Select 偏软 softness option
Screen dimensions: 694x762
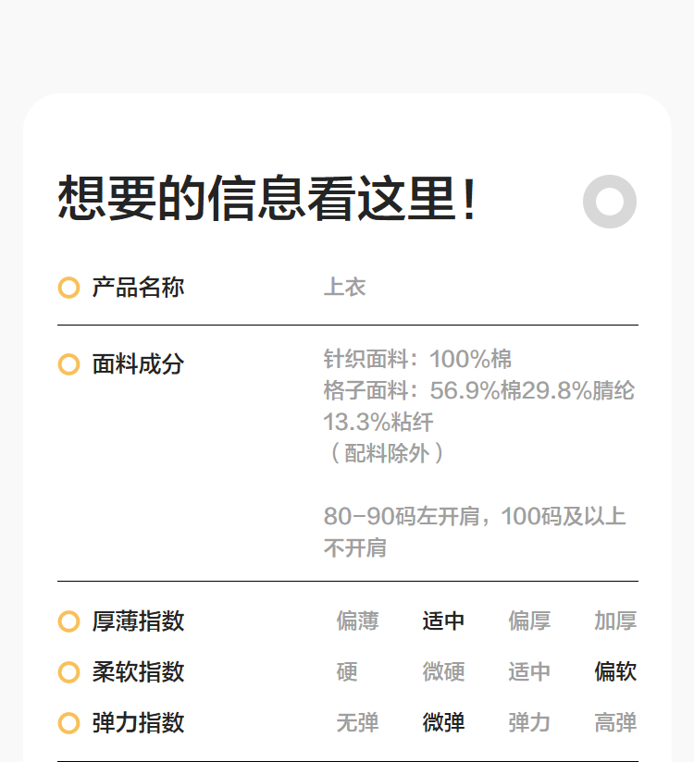(x=615, y=672)
